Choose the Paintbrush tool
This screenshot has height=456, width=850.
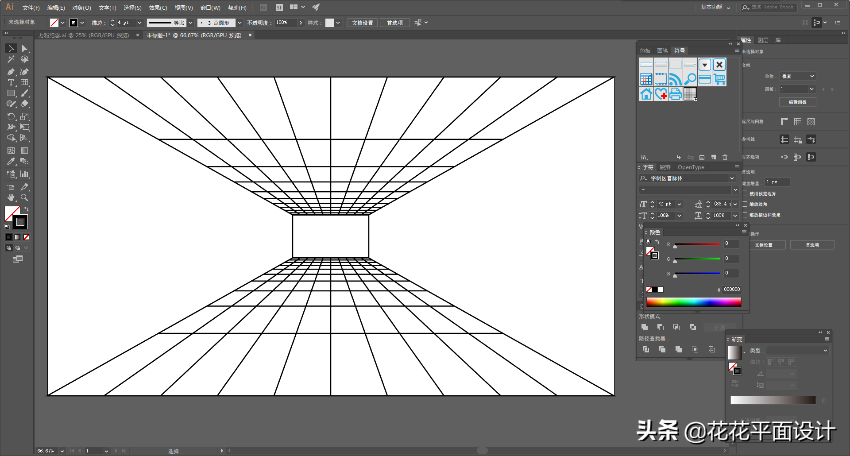click(x=25, y=93)
